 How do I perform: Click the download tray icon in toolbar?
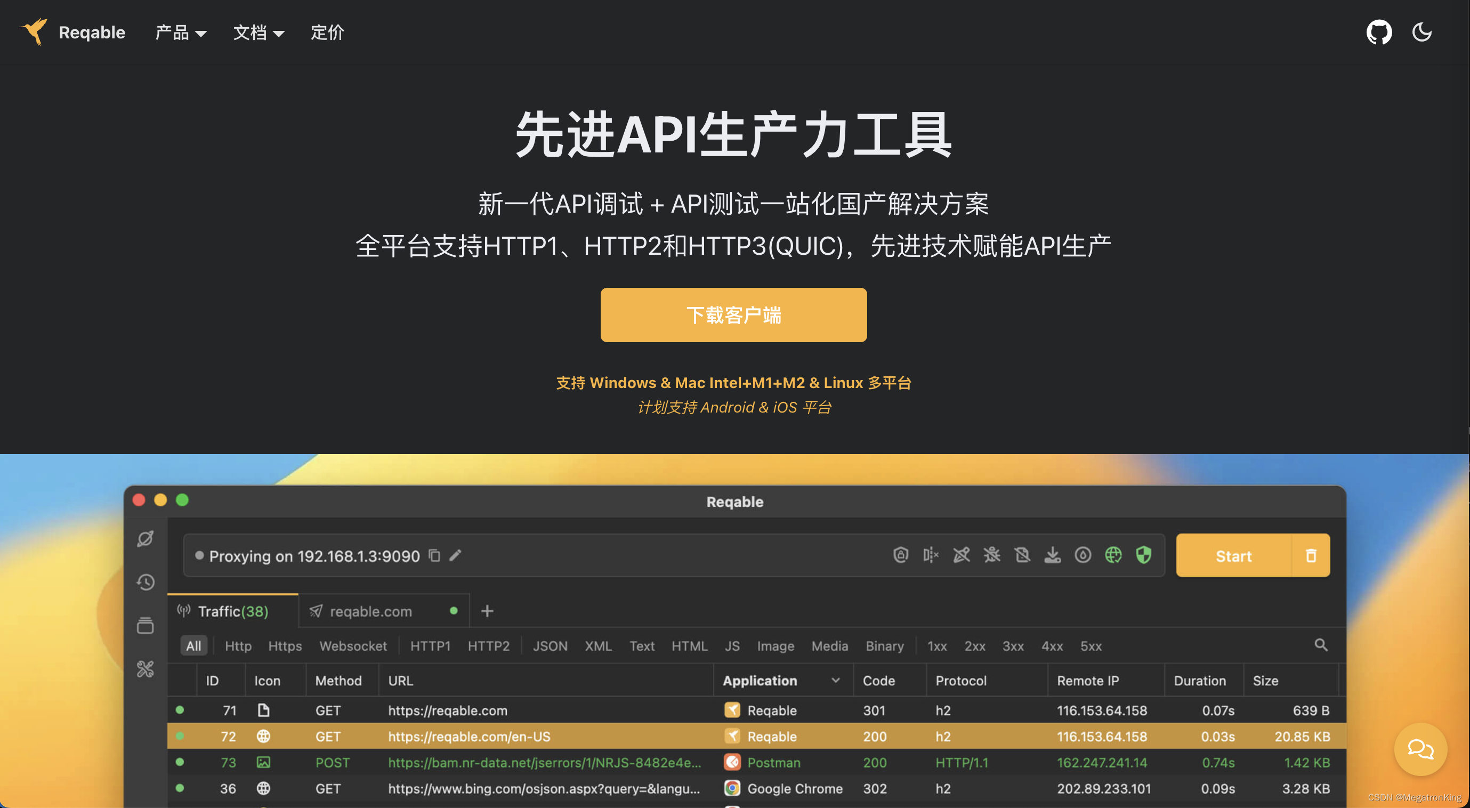tap(1052, 555)
